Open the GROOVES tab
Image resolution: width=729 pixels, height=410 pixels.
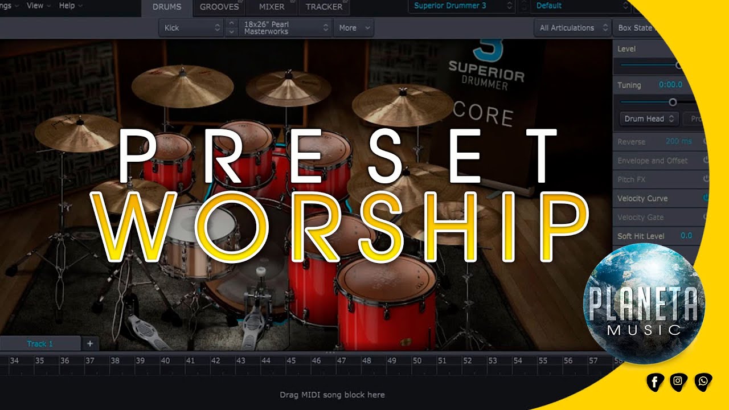219,7
